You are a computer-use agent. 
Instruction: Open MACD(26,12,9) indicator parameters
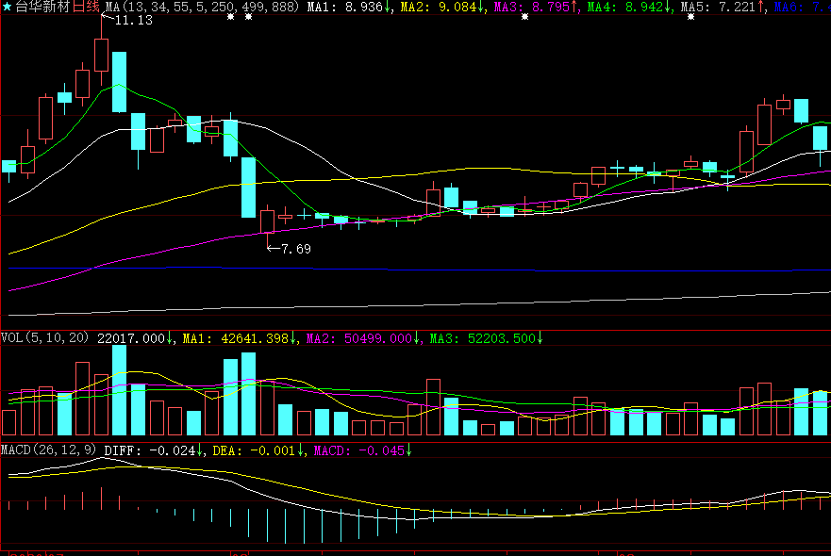click(x=49, y=450)
